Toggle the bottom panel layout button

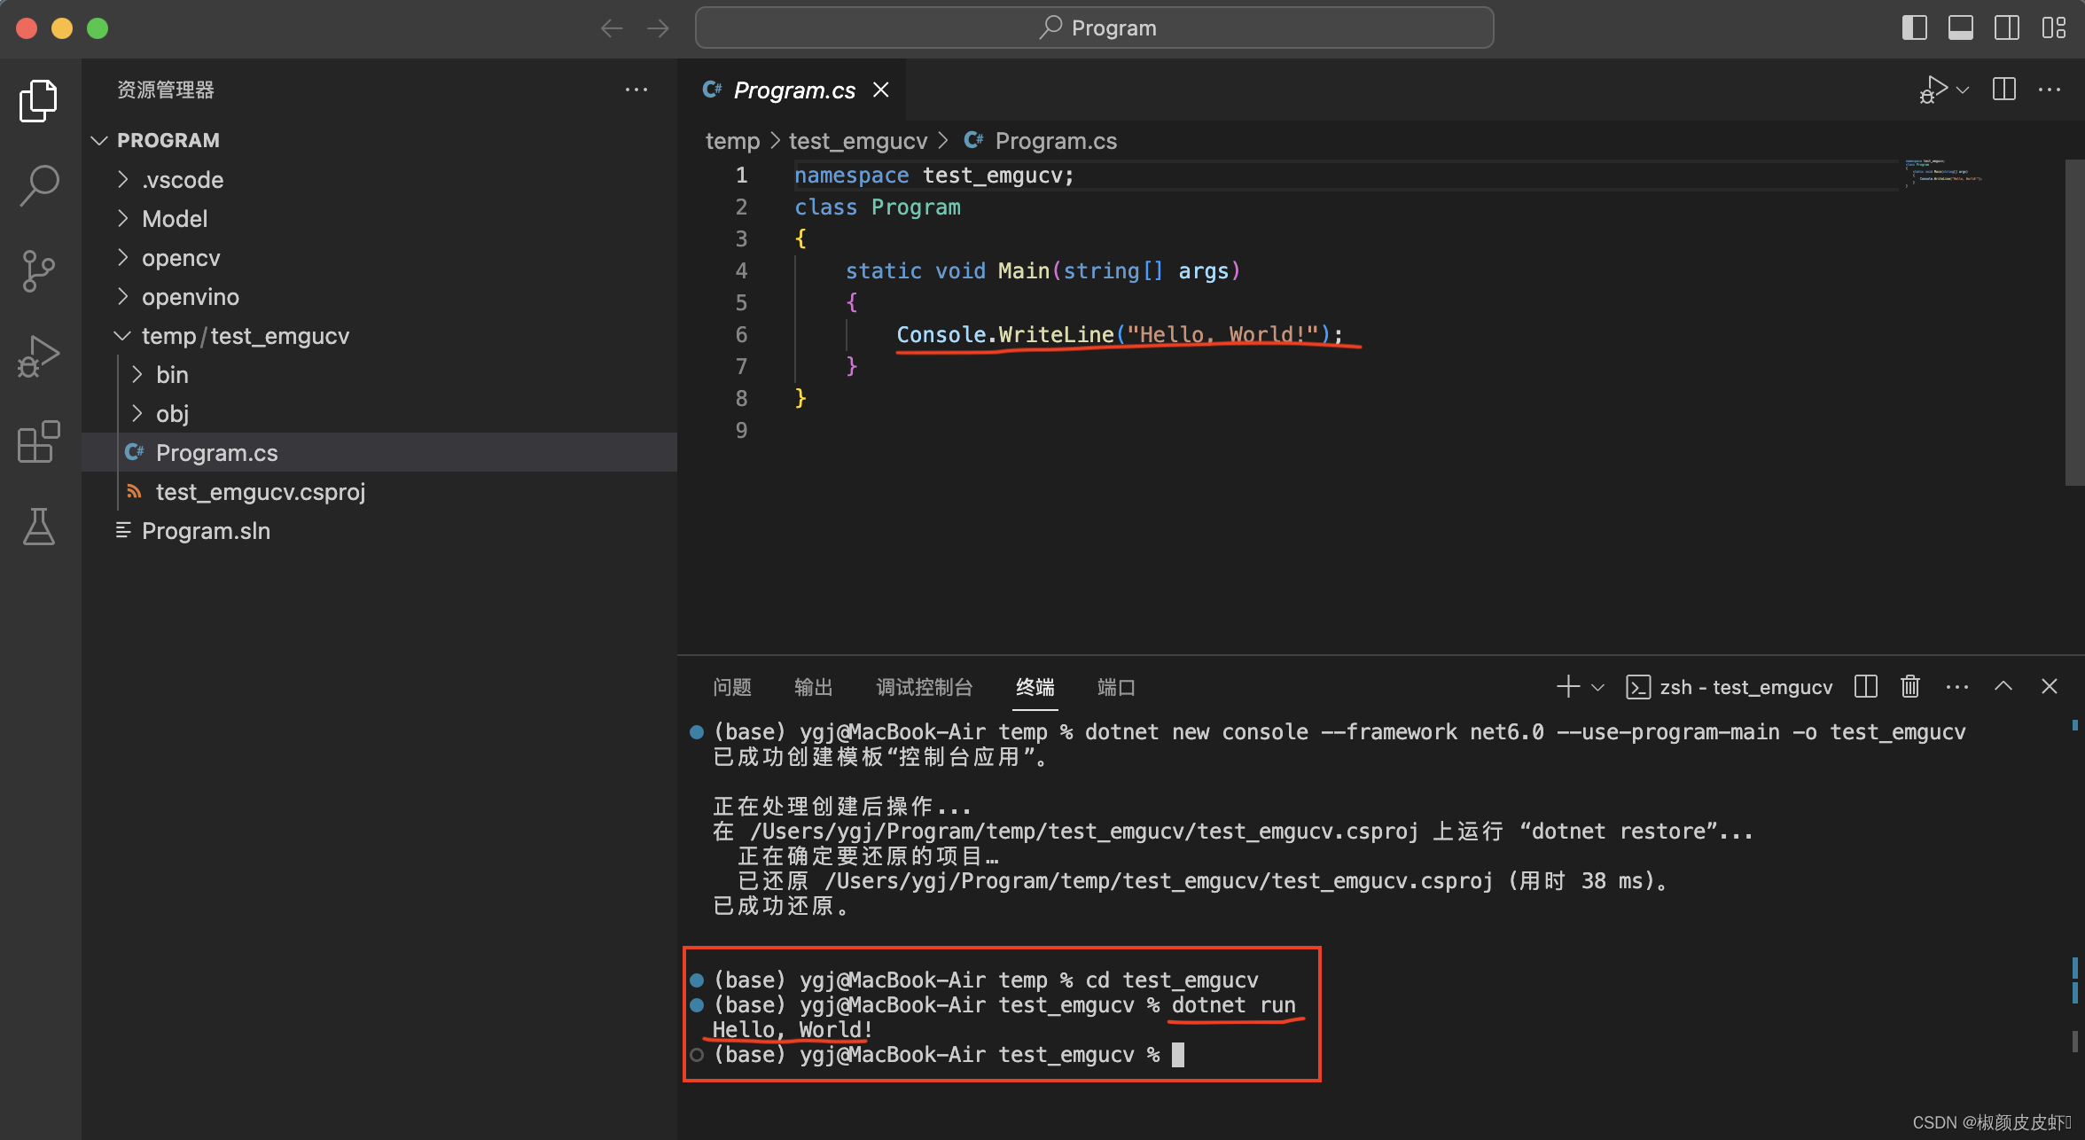tap(1960, 27)
